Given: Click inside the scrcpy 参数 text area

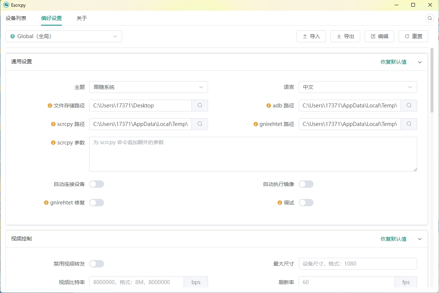Looking at the screenshot, I should pos(254,154).
